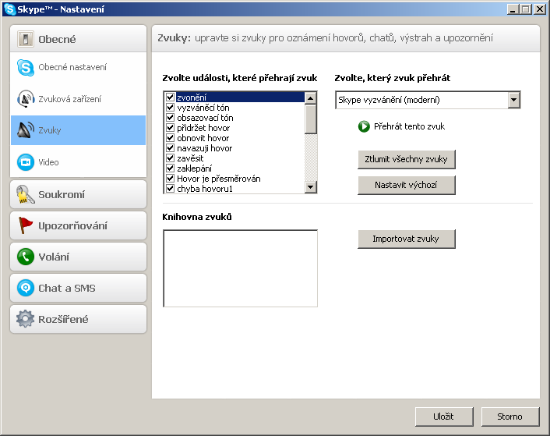Cancel with the Storno button

510,417
